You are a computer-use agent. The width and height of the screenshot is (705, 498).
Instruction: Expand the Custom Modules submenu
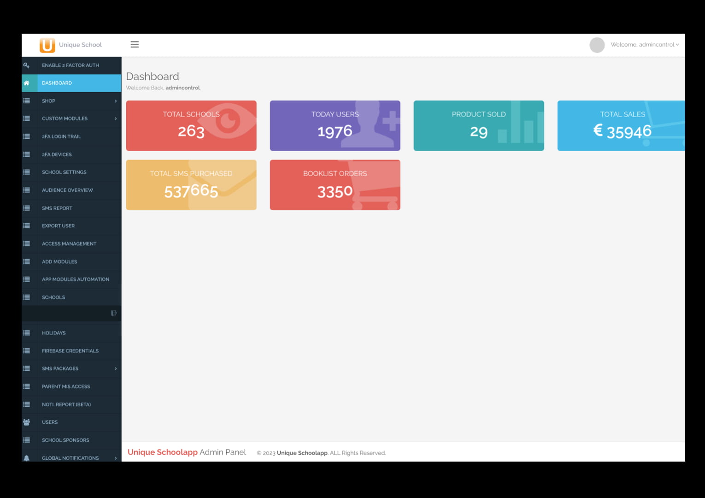[x=115, y=119]
